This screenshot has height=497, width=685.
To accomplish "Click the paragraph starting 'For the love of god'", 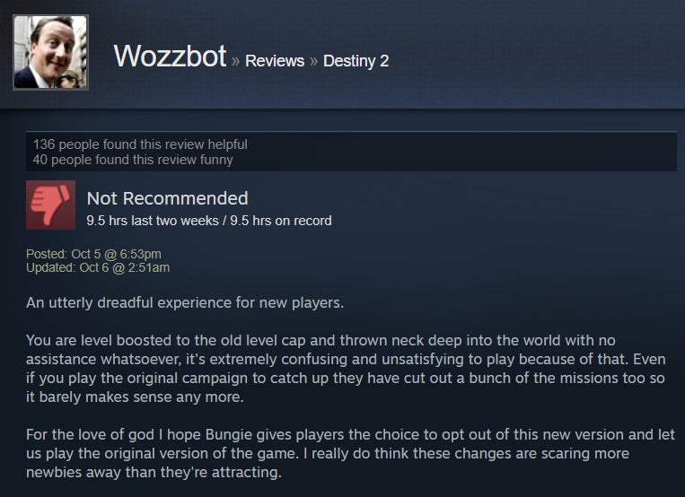I will pos(350,453).
